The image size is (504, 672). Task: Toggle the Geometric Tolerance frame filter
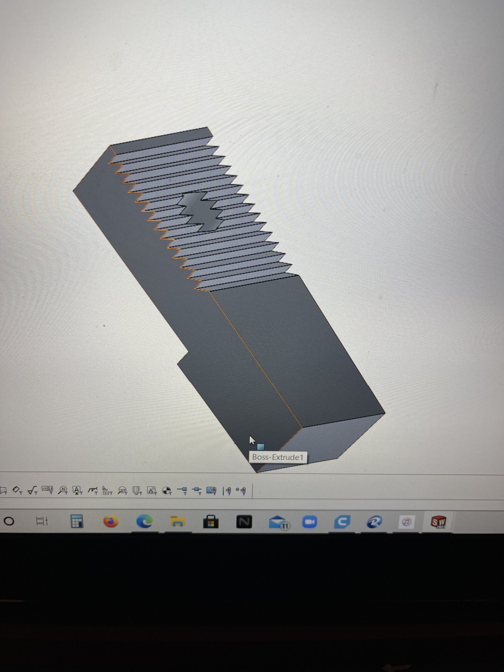coord(48,489)
